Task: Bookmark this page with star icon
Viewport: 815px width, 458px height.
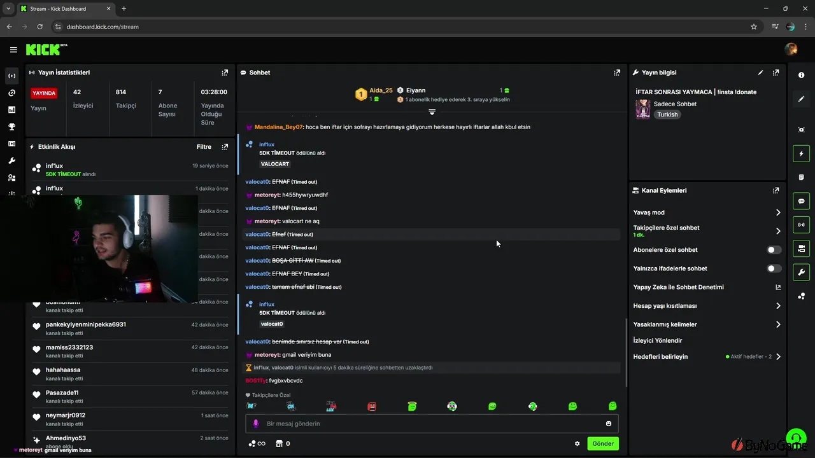Action: pyautogui.click(x=754, y=27)
